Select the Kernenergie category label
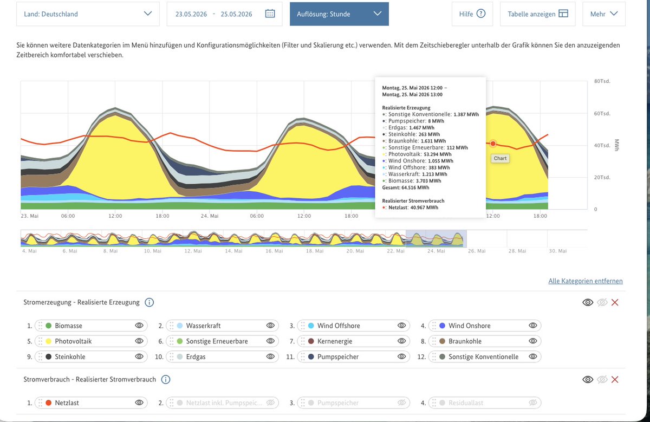Image resolution: width=650 pixels, height=422 pixels. click(x=335, y=341)
